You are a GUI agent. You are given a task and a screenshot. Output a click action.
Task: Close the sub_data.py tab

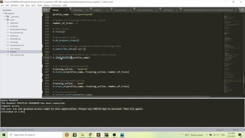[x=87, y=10]
